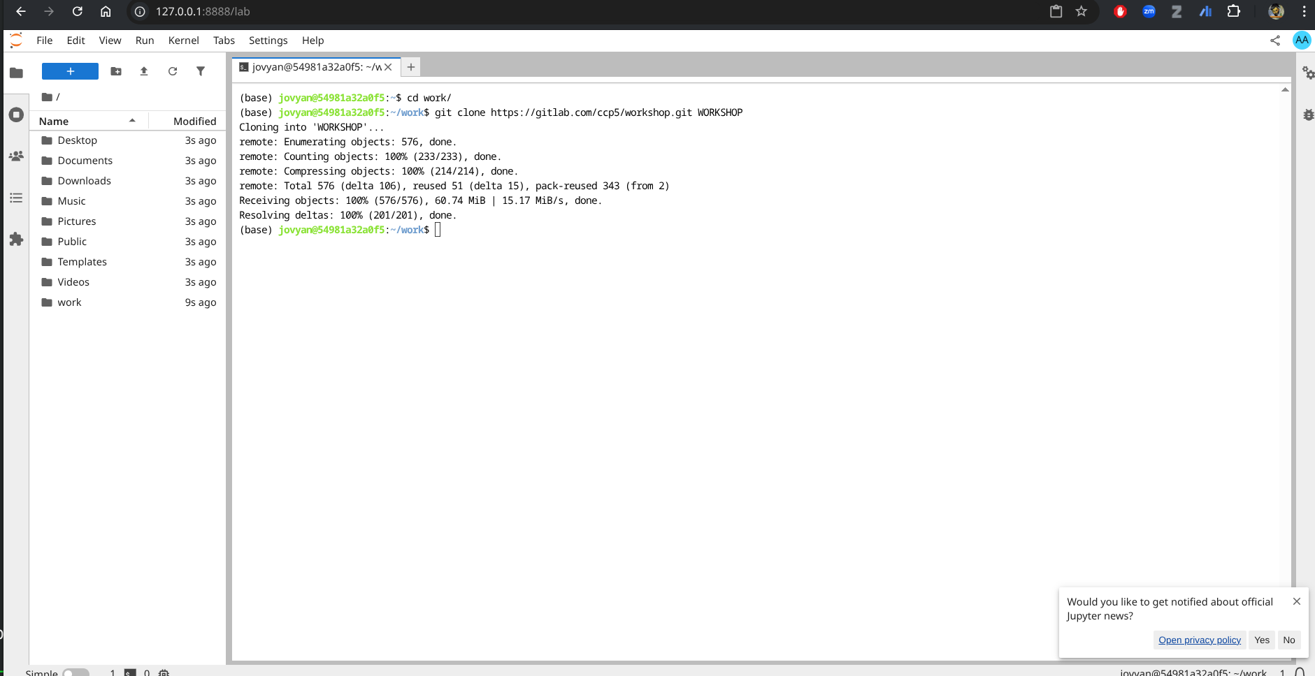The height and width of the screenshot is (676, 1315).
Task: Click the grey Z extension icon
Action: point(1177,11)
